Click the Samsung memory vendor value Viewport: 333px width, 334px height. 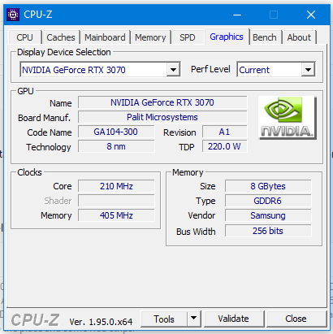pyautogui.click(x=268, y=215)
